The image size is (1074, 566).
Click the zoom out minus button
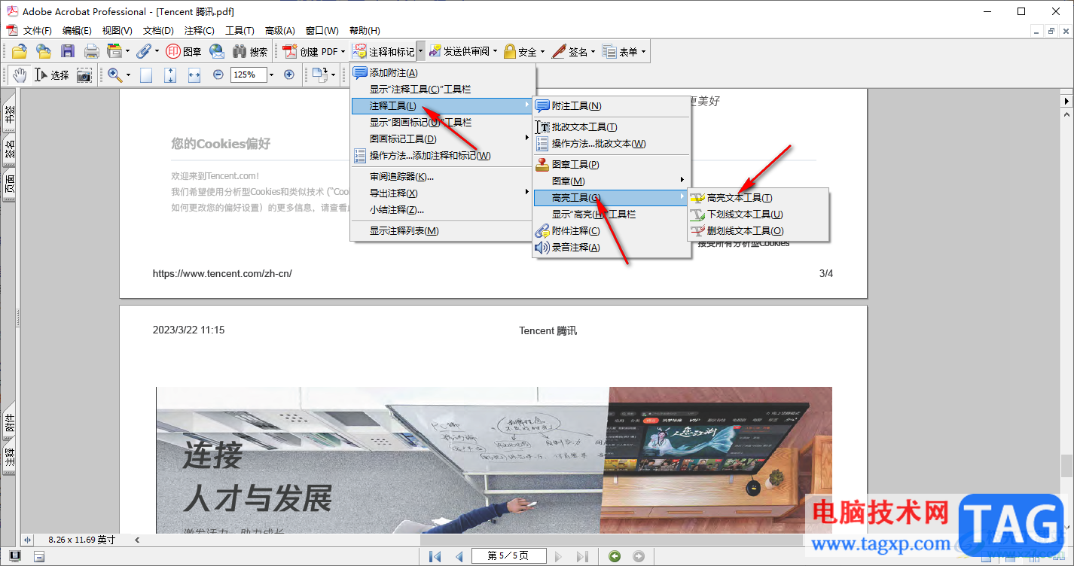pos(218,75)
